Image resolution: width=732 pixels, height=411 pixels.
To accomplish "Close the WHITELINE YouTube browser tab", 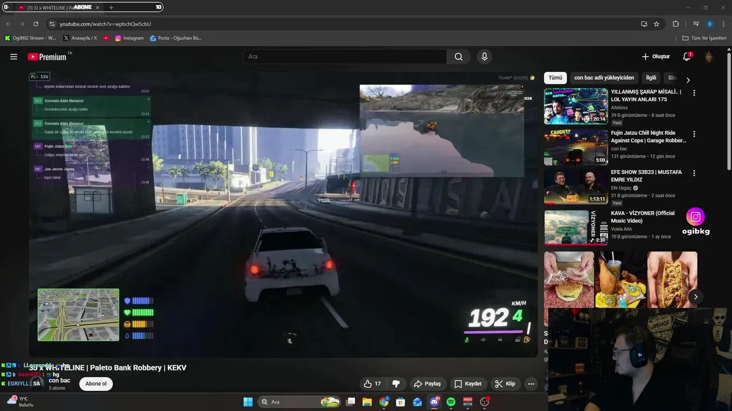I will click(97, 7).
